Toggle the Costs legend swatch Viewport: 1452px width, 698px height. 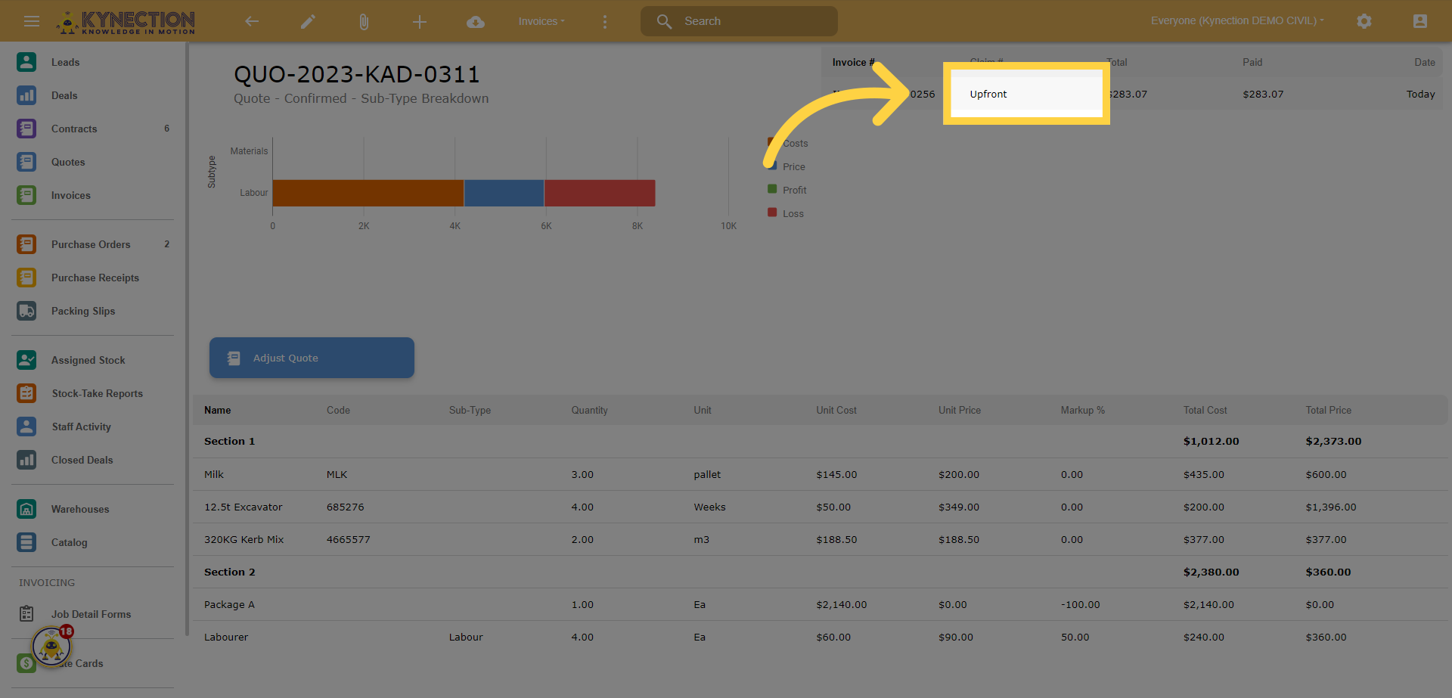[x=772, y=143]
